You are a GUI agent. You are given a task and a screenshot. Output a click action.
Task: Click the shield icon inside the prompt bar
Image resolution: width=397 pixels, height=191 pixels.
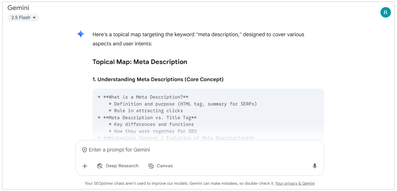click(85, 150)
